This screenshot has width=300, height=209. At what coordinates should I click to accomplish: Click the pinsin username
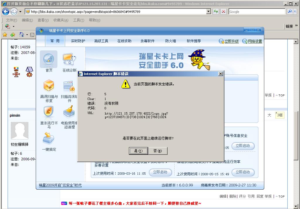coord(15,115)
